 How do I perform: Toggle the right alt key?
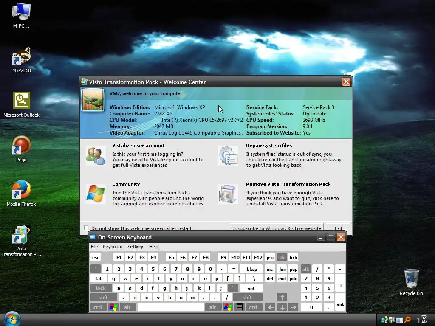point(213,307)
